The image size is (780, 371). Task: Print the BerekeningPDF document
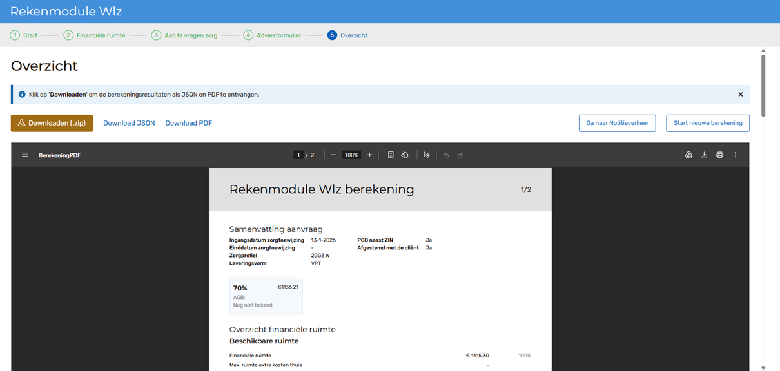[x=719, y=155]
